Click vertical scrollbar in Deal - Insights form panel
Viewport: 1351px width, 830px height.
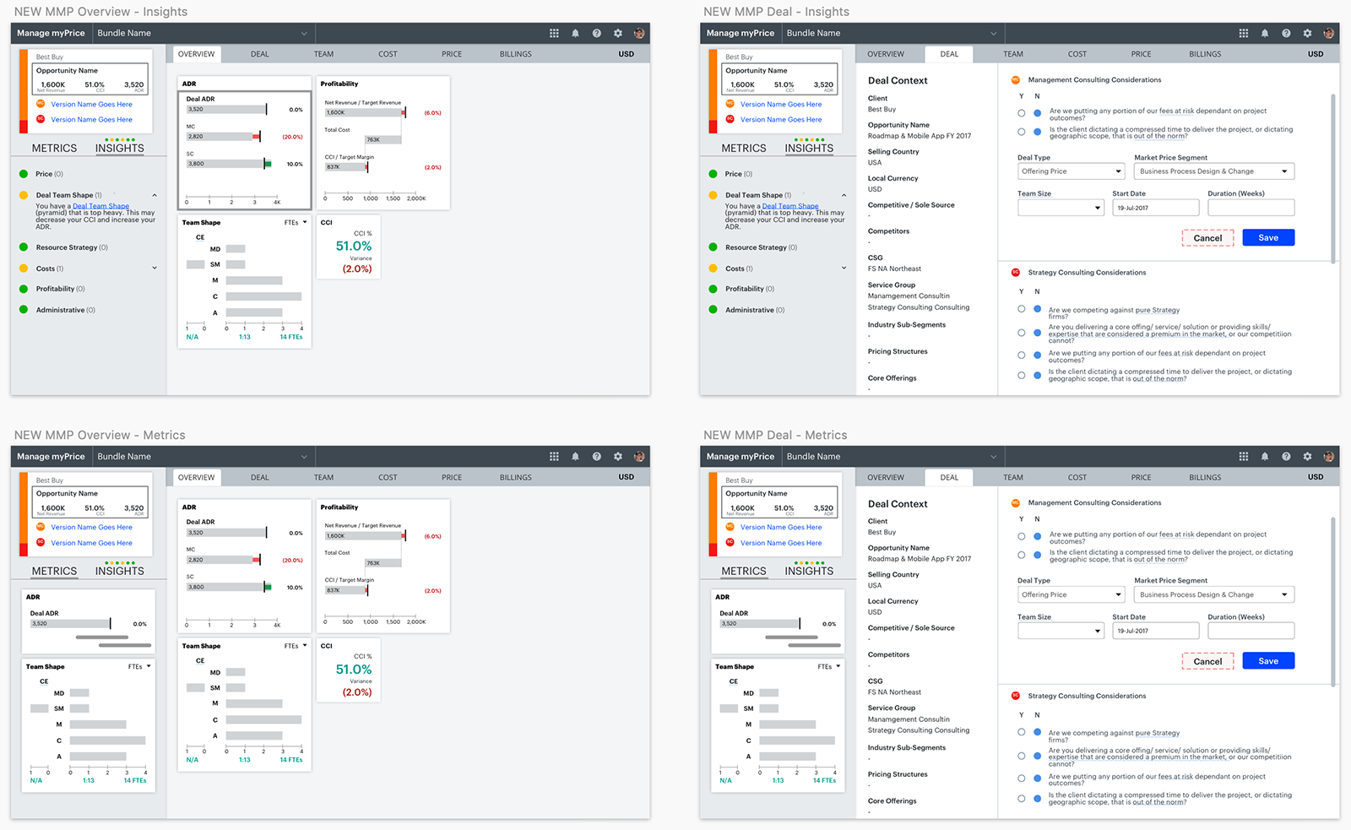point(1333,179)
